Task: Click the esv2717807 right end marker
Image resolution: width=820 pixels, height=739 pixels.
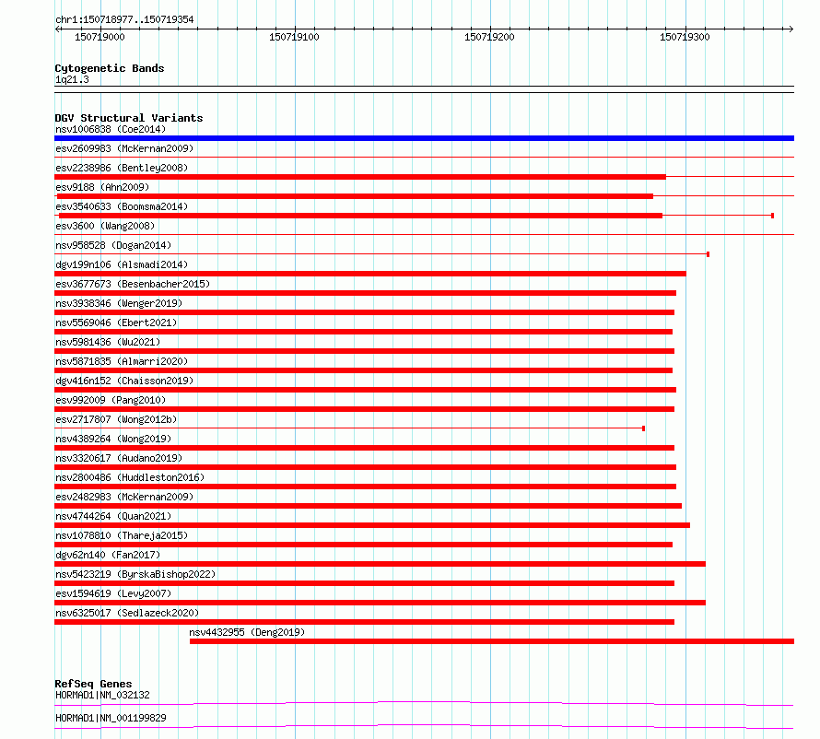Action: [643, 428]
